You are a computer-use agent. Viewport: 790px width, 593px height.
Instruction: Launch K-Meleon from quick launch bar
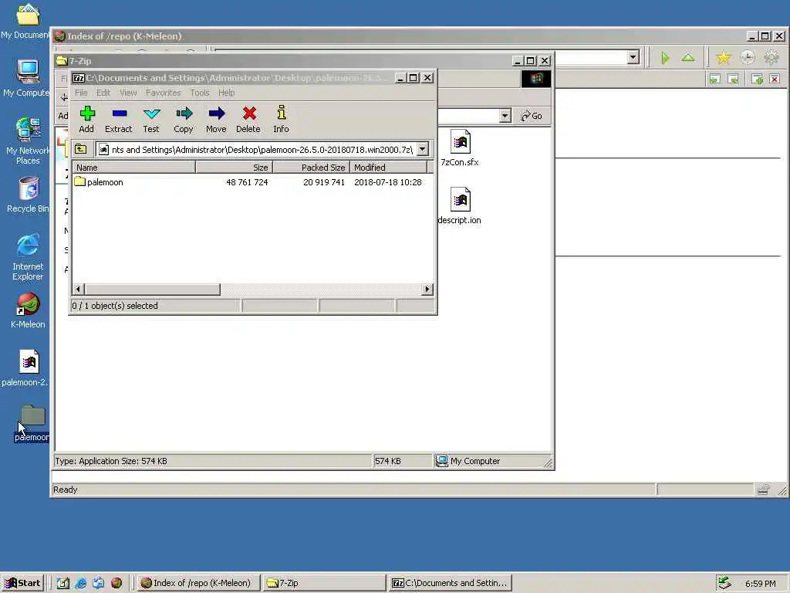116,583
